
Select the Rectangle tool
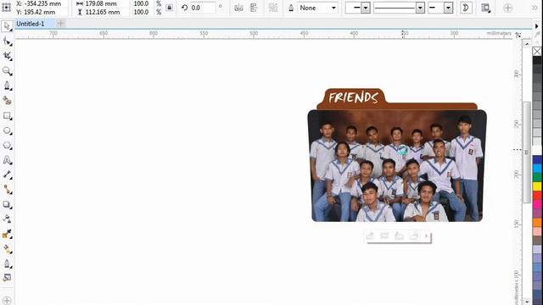point(7,116)
